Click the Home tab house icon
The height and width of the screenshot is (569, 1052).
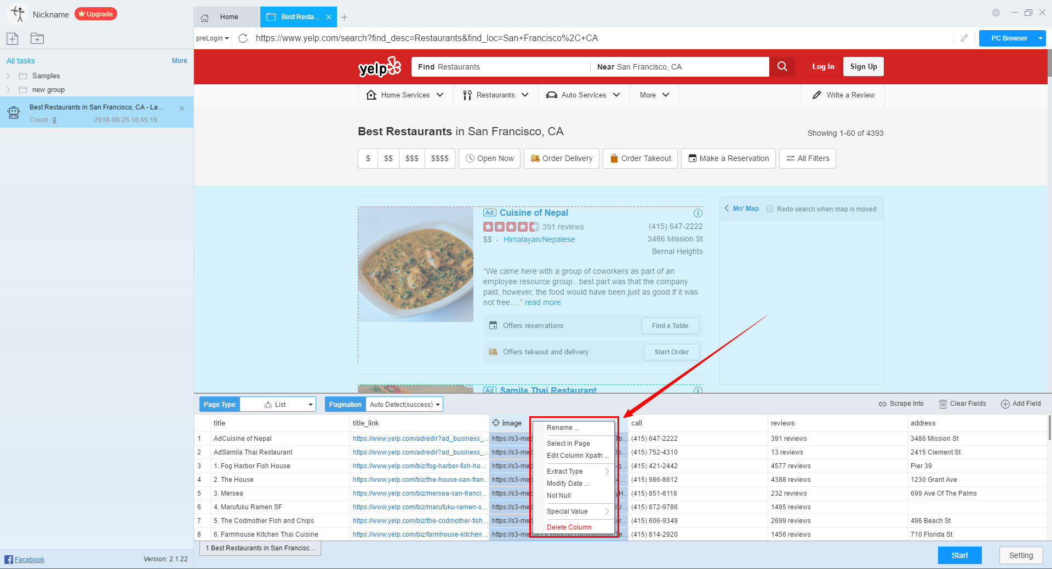click(x=205, y=18)
